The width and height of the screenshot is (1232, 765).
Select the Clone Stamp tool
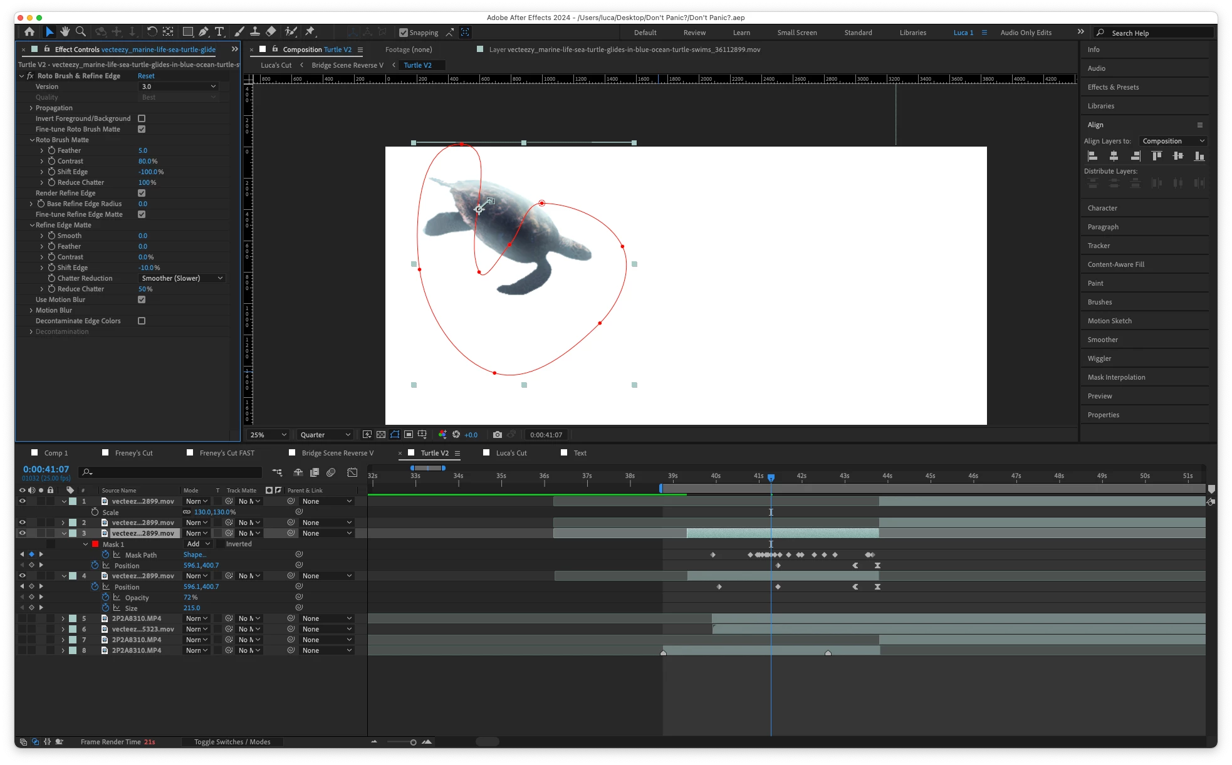pyautogui.click(x=255, y=31)
